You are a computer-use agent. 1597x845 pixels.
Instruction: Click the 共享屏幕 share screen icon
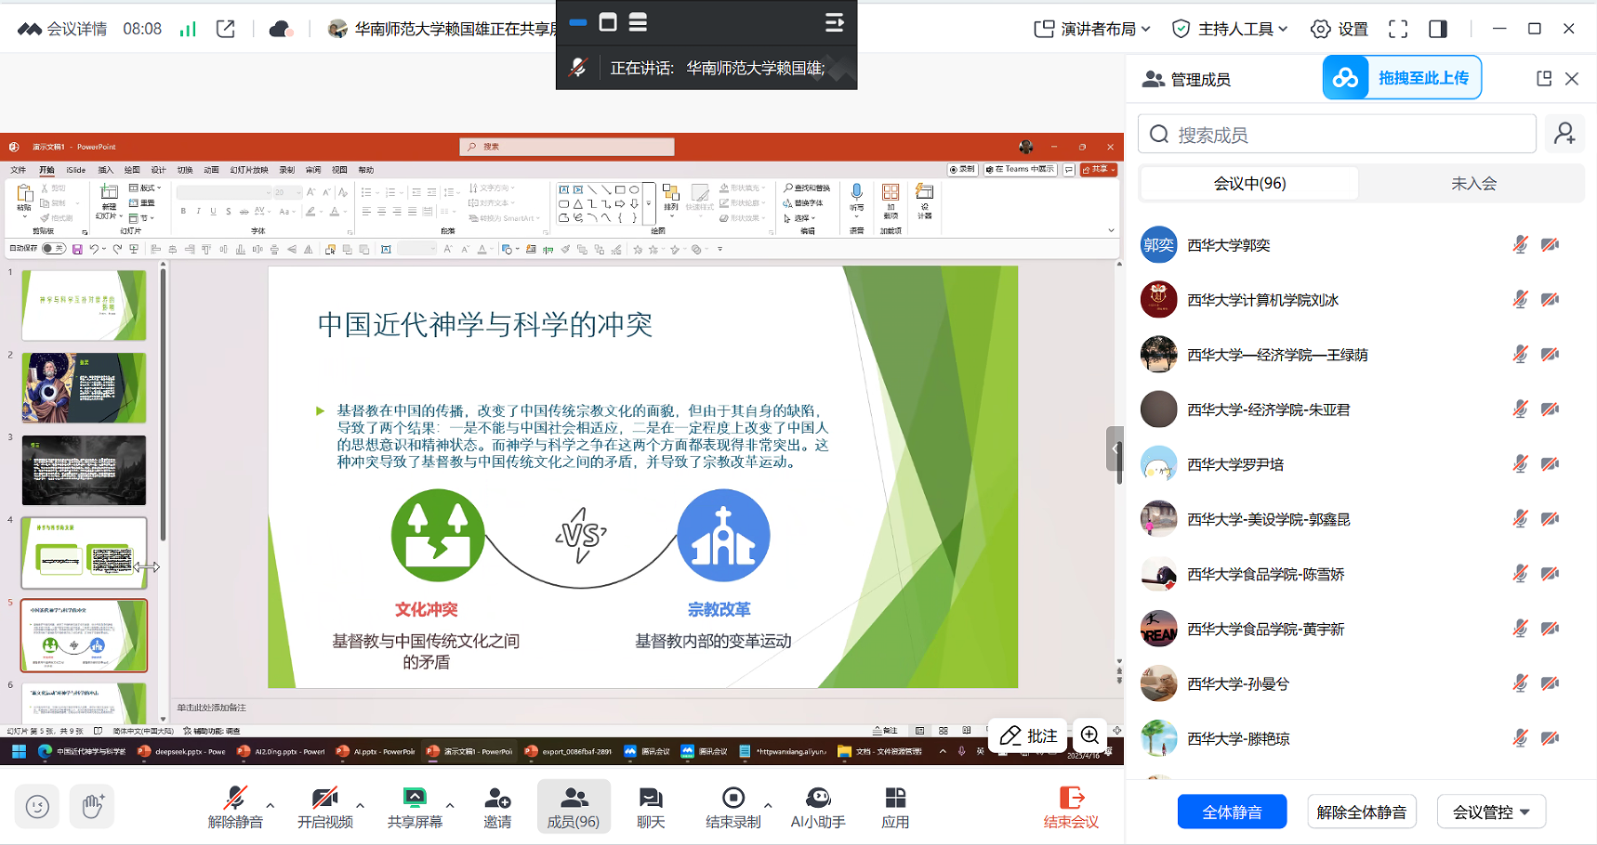(415, 799)
